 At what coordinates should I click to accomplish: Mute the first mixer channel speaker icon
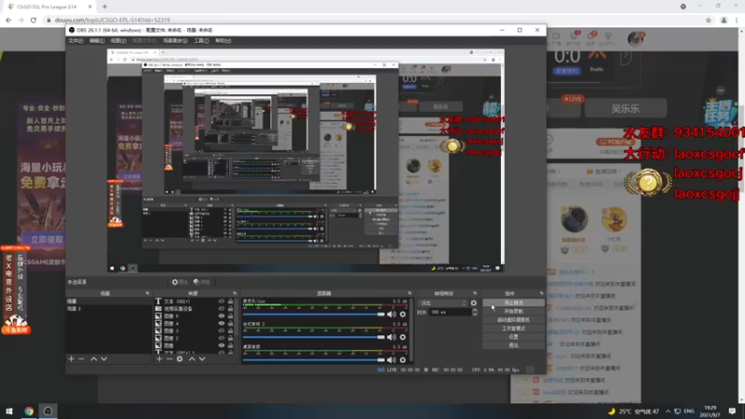(391, 314)
